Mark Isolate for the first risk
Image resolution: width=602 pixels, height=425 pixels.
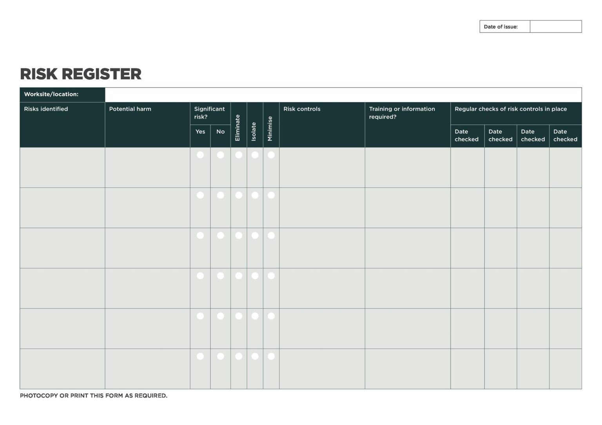pyautogui.click(x=254, y=155)
